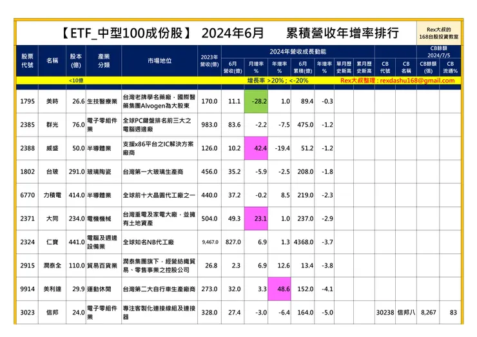Select the name cell 力積電
Screen dimensions: 477x337
(52, 195)
